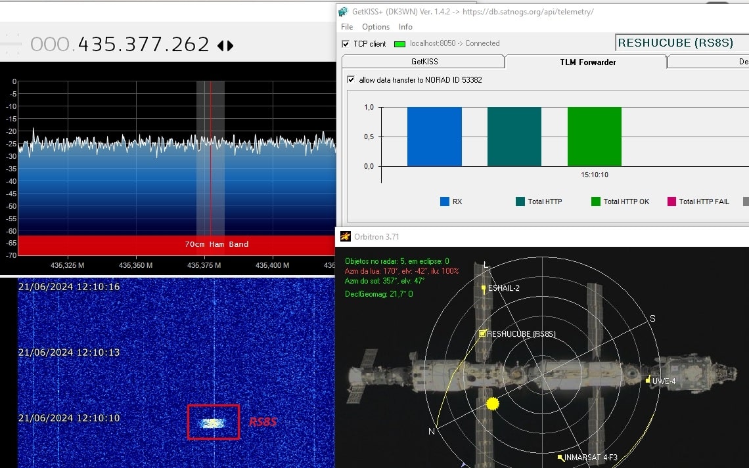This screenshot has height=468, width=749.
Task: Select the INMARSAT 4-F3 satellite marker
Action: (560, 457)
